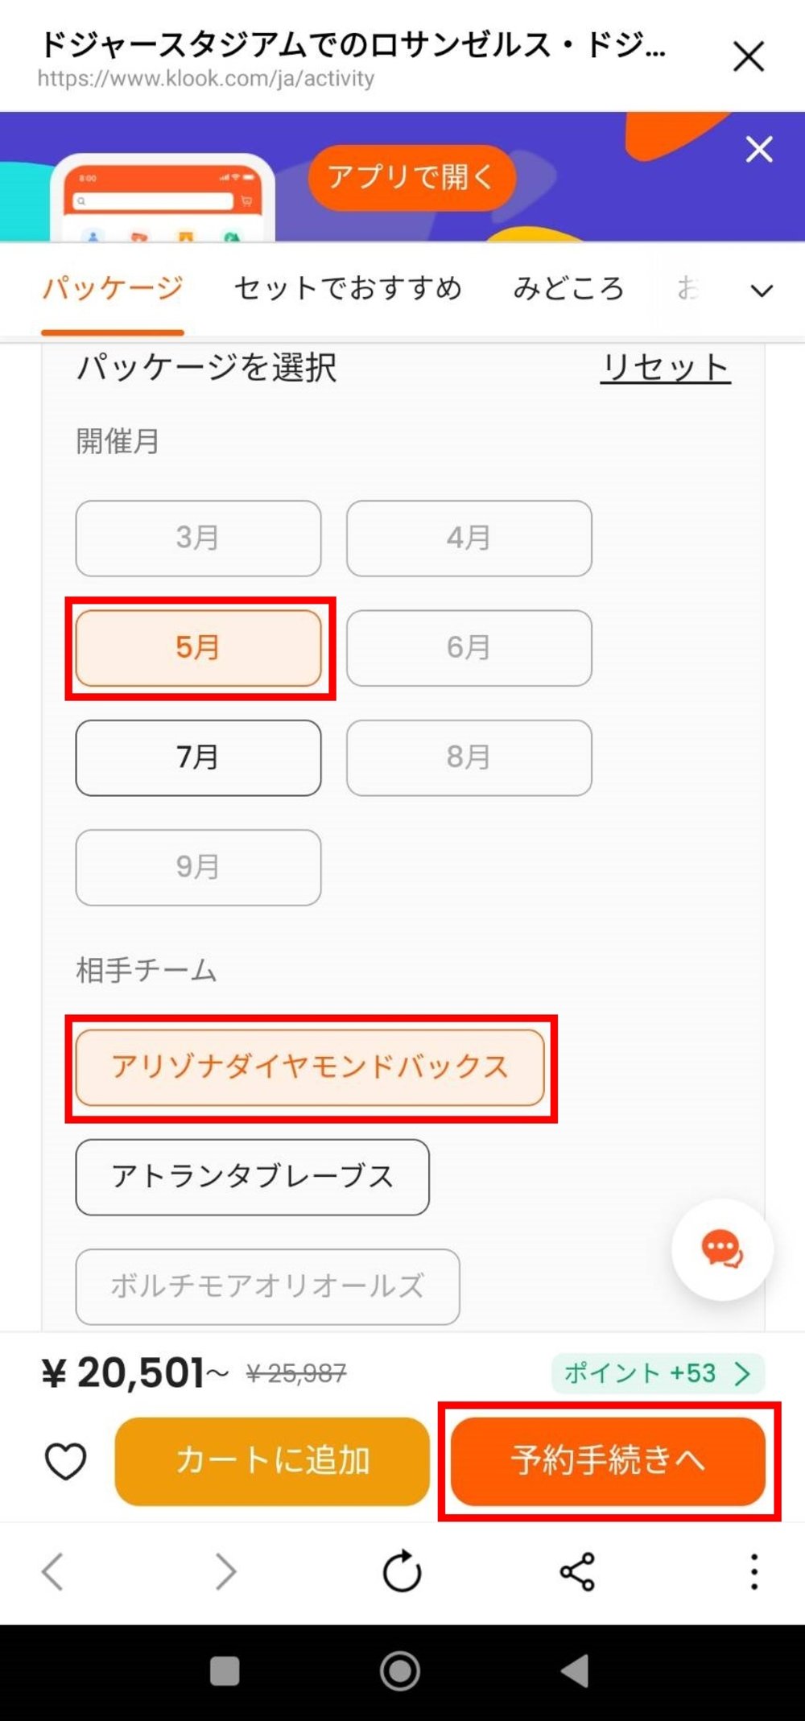Viewport: 805px width, 1721px height.
Task: Choose アトランタブレーブス as the opposing team
Action: pyautogui.click(x=252, y=1176)
